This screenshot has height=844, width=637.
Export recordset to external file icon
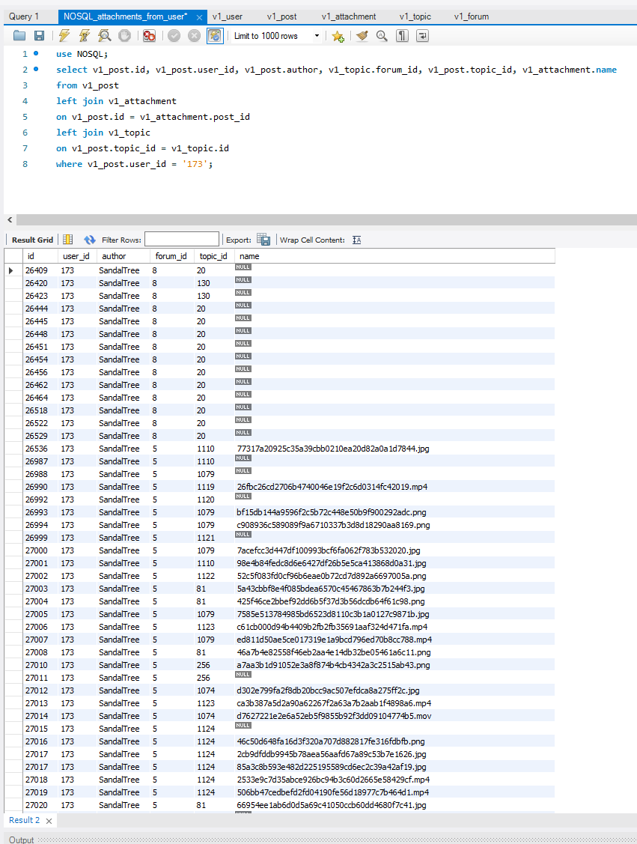point(263,240)
